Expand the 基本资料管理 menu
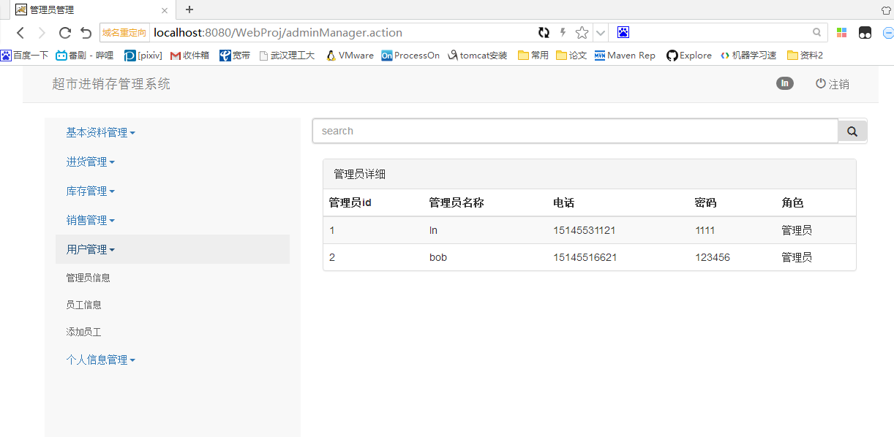This screenshot has width=894, height=437. pos(100,132)
